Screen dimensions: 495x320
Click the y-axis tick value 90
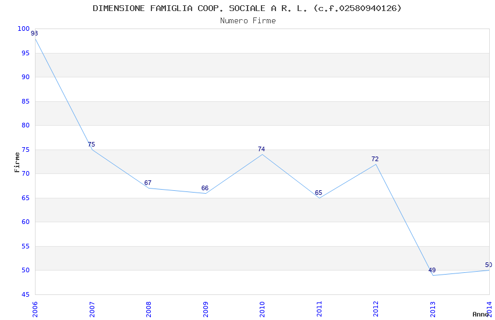point(26,77)
